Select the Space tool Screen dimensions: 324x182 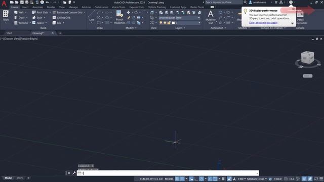click(x=38, y=23)
